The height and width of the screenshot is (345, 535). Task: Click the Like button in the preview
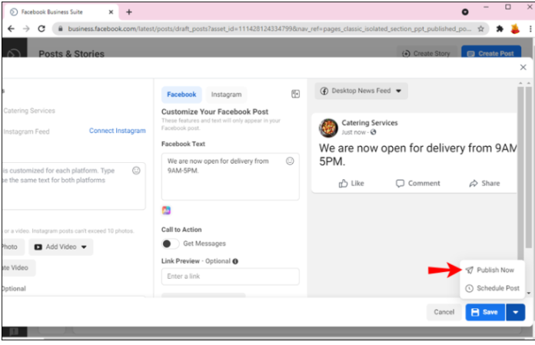[x=351, y=184]
